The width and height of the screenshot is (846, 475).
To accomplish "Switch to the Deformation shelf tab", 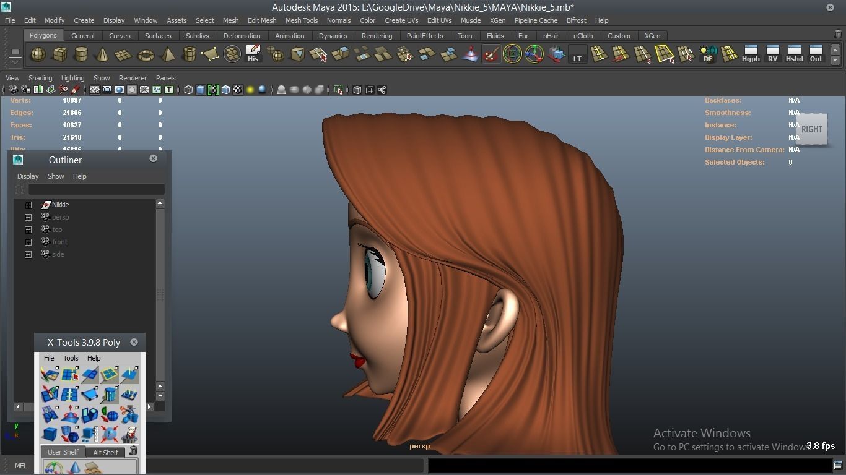I will click(242, 36).
